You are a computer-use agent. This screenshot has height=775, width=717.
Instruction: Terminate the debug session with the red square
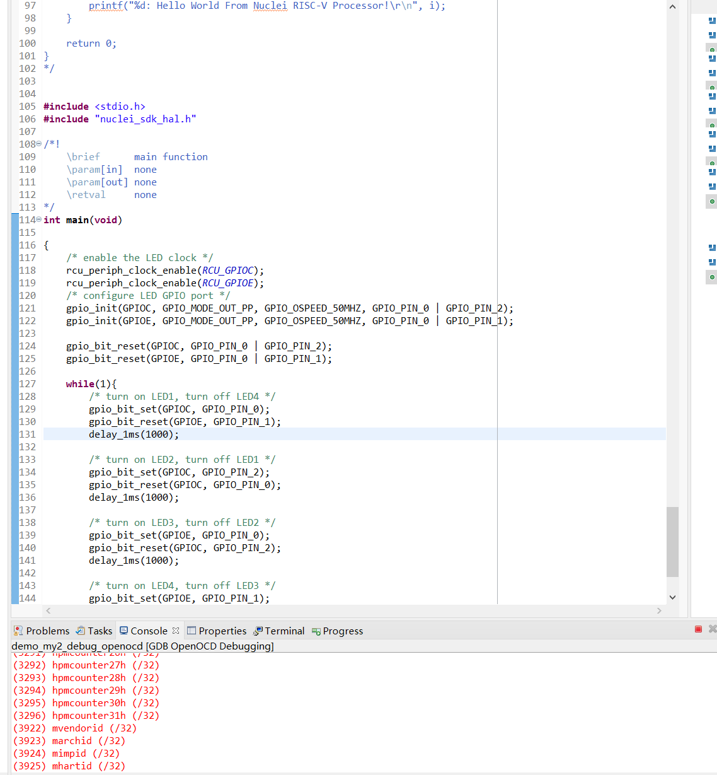tap(698, 629)
